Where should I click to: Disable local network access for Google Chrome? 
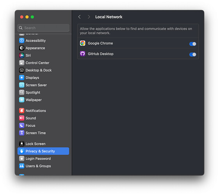click(x=192, y=44)
